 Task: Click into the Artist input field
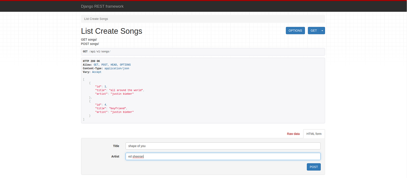point(223,157)
